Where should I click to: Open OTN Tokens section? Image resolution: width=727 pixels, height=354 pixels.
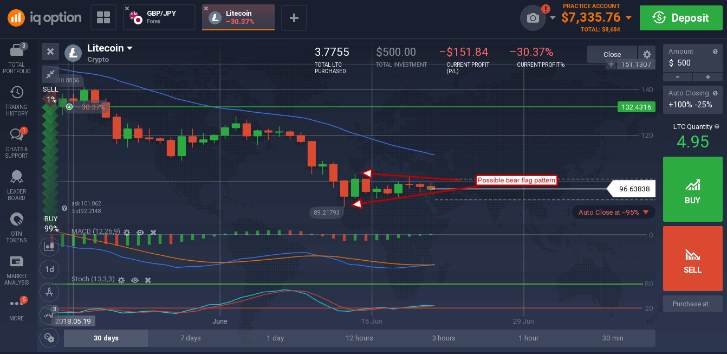click(x=17, y=228)
